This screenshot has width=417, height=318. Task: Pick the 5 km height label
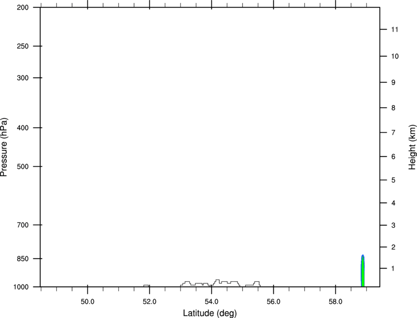393,181
